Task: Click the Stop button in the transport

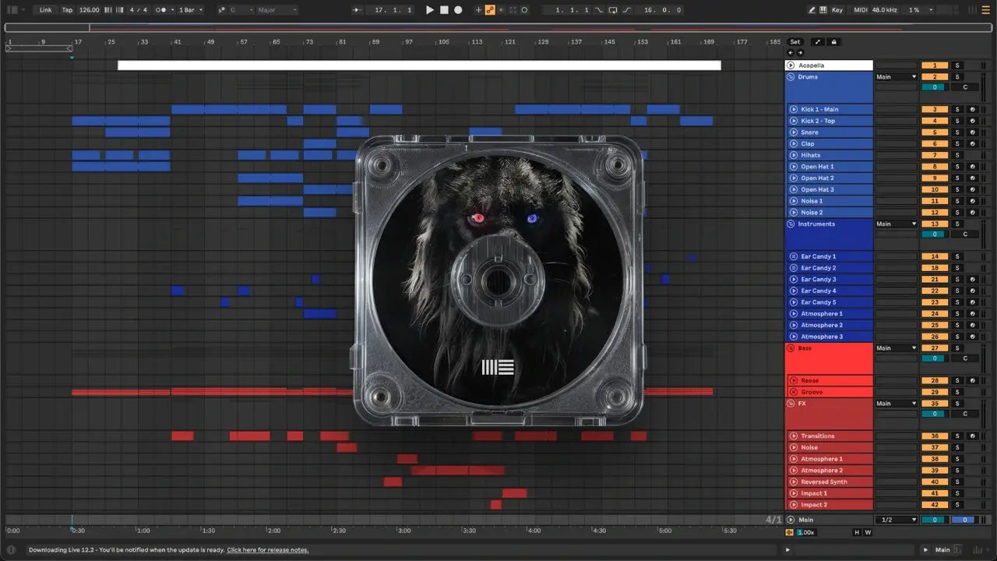Action: [444, 10]
